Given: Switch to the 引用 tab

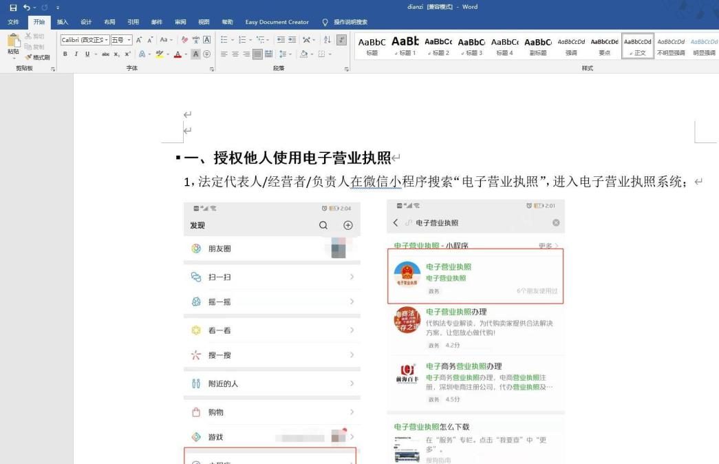Looking at the screenshot, I should tap(133, 22).
